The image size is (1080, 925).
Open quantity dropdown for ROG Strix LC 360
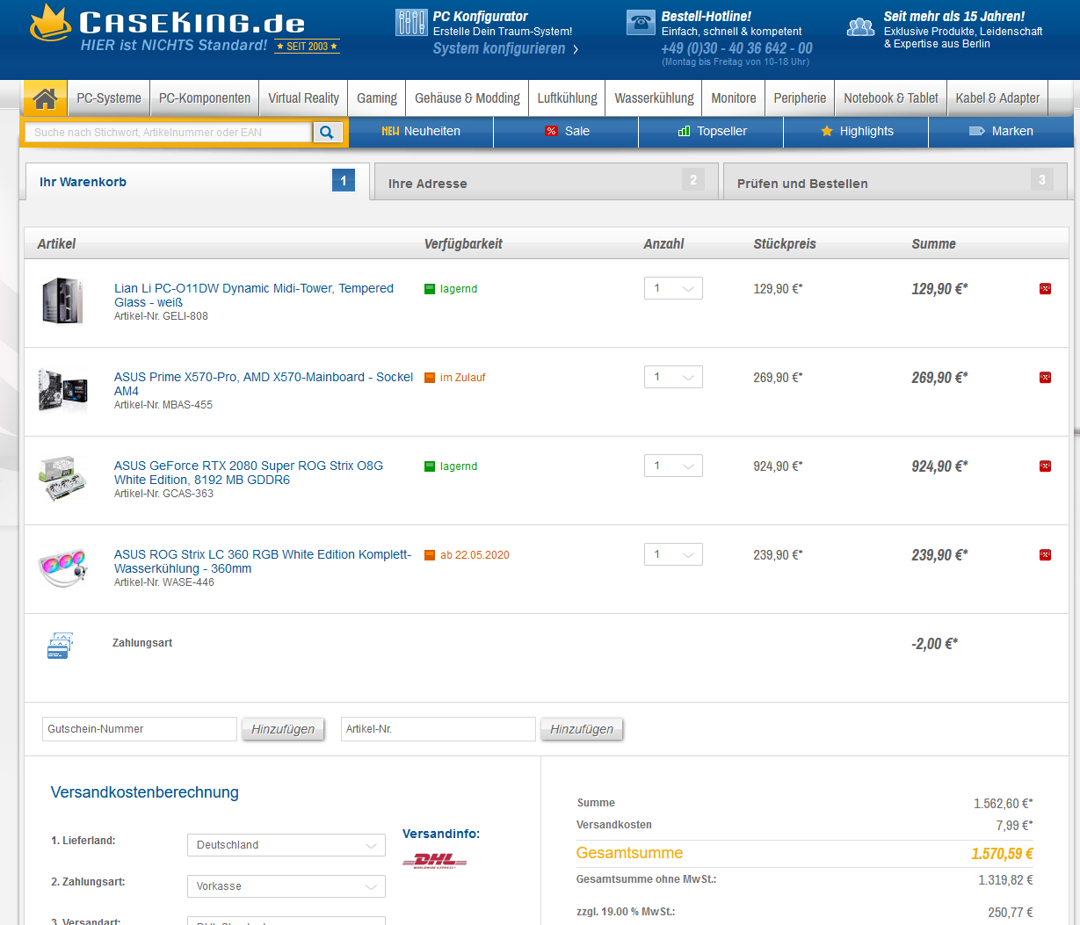[673, 554]
